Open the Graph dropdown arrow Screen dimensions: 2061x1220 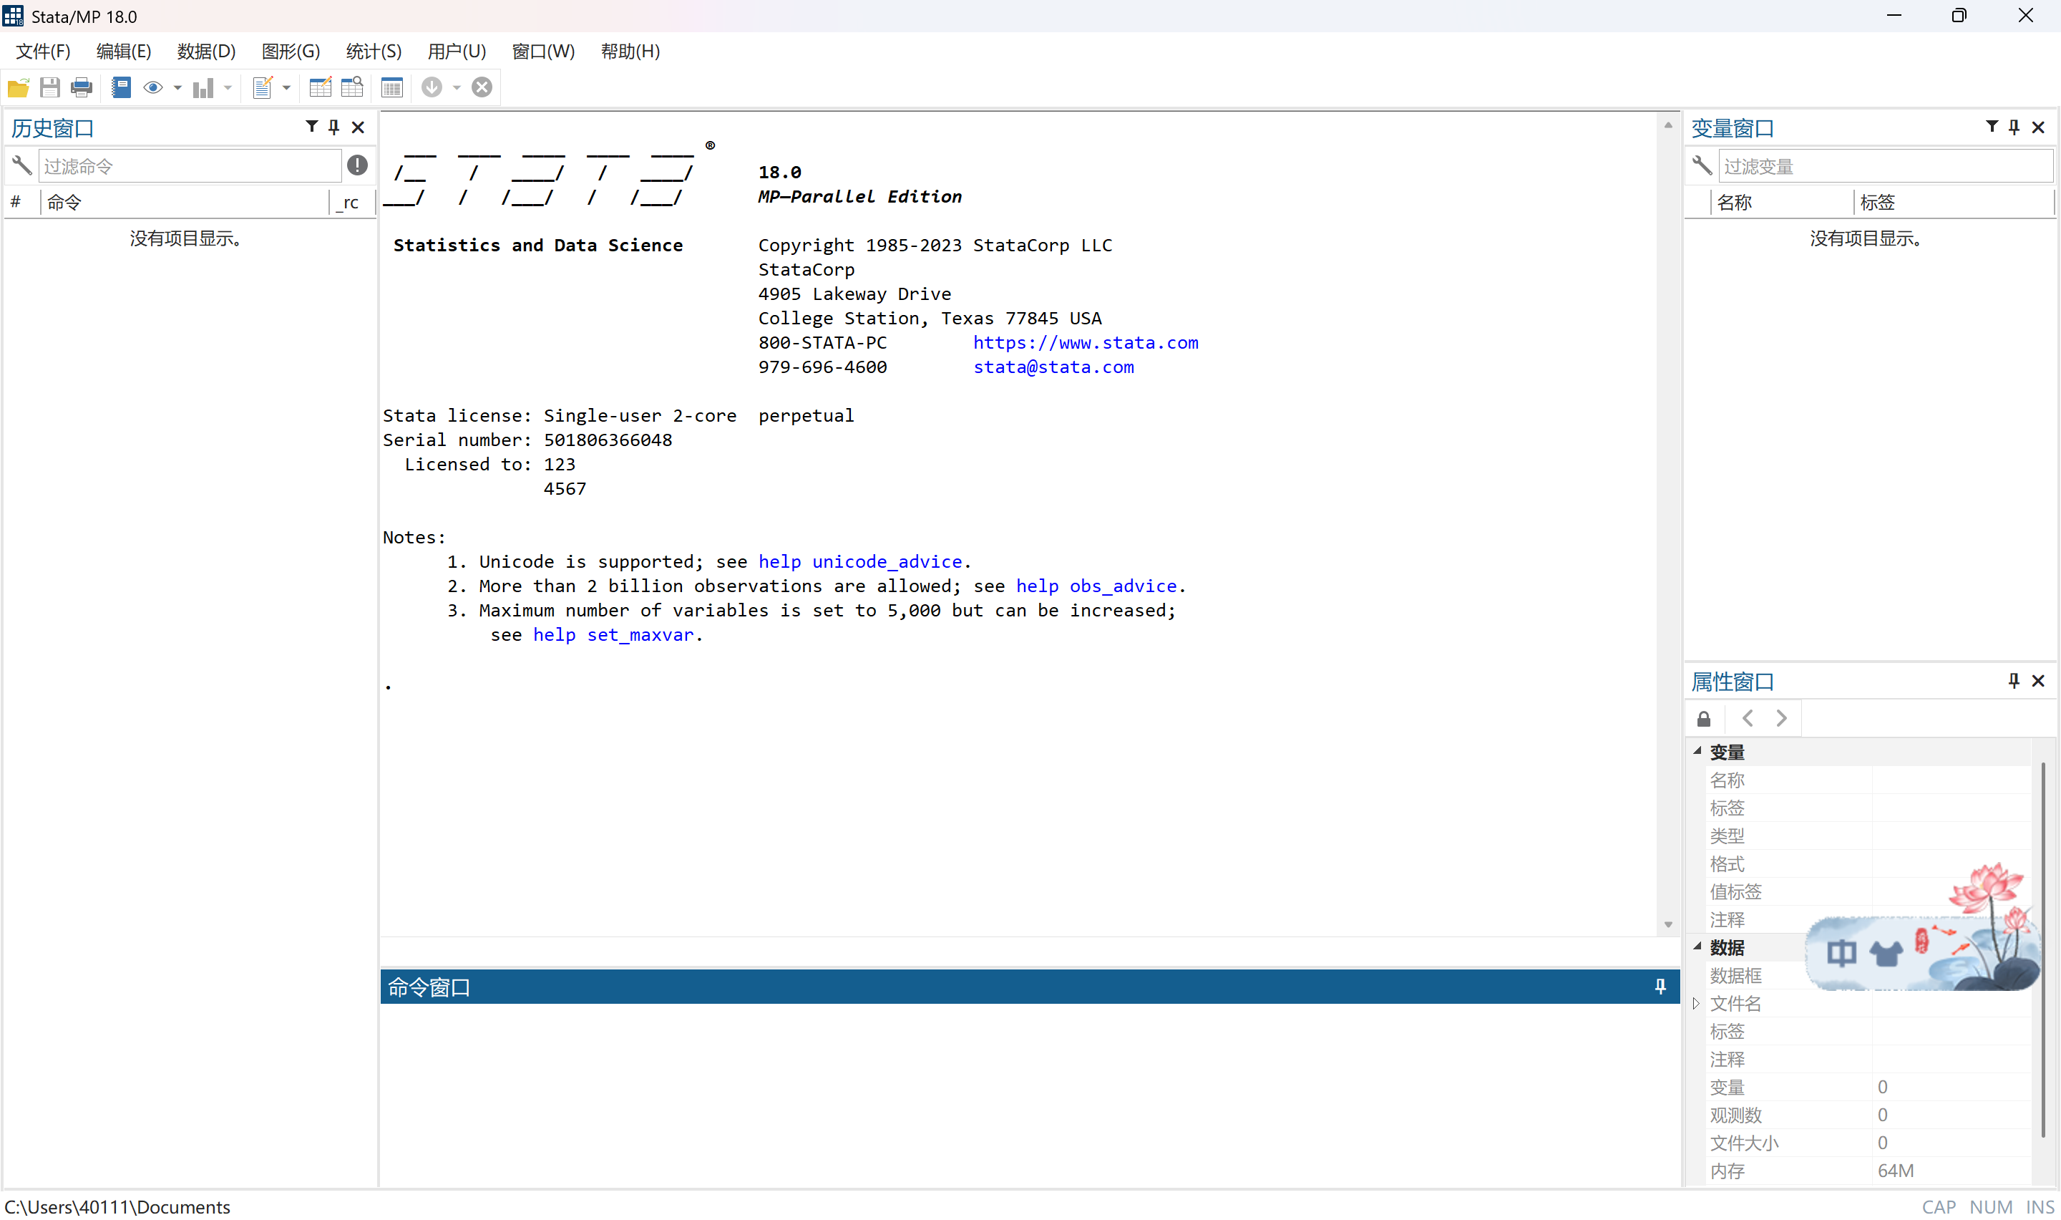pyautogui.click(x=228, y=88)
